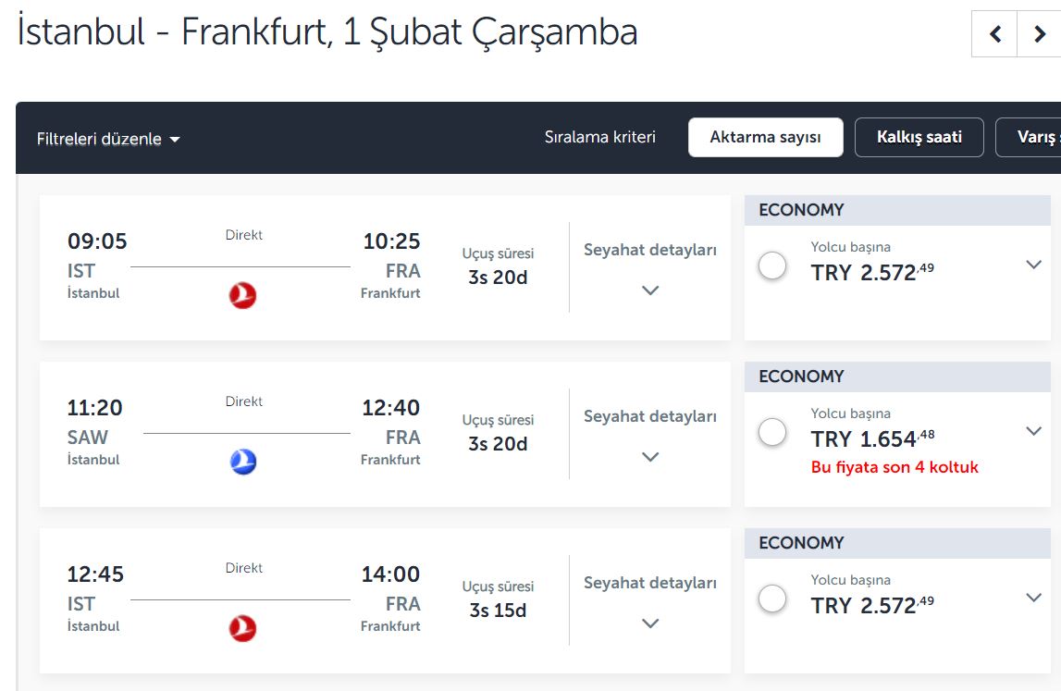Viewport: 1061px width, 691px height.
Task: Sort by Aktarma sayısı
Action: [765, 138]
